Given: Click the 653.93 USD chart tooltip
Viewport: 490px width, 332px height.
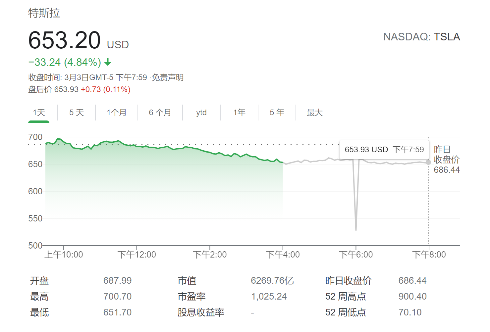Looking at the screenshot, I should point(384,150).
